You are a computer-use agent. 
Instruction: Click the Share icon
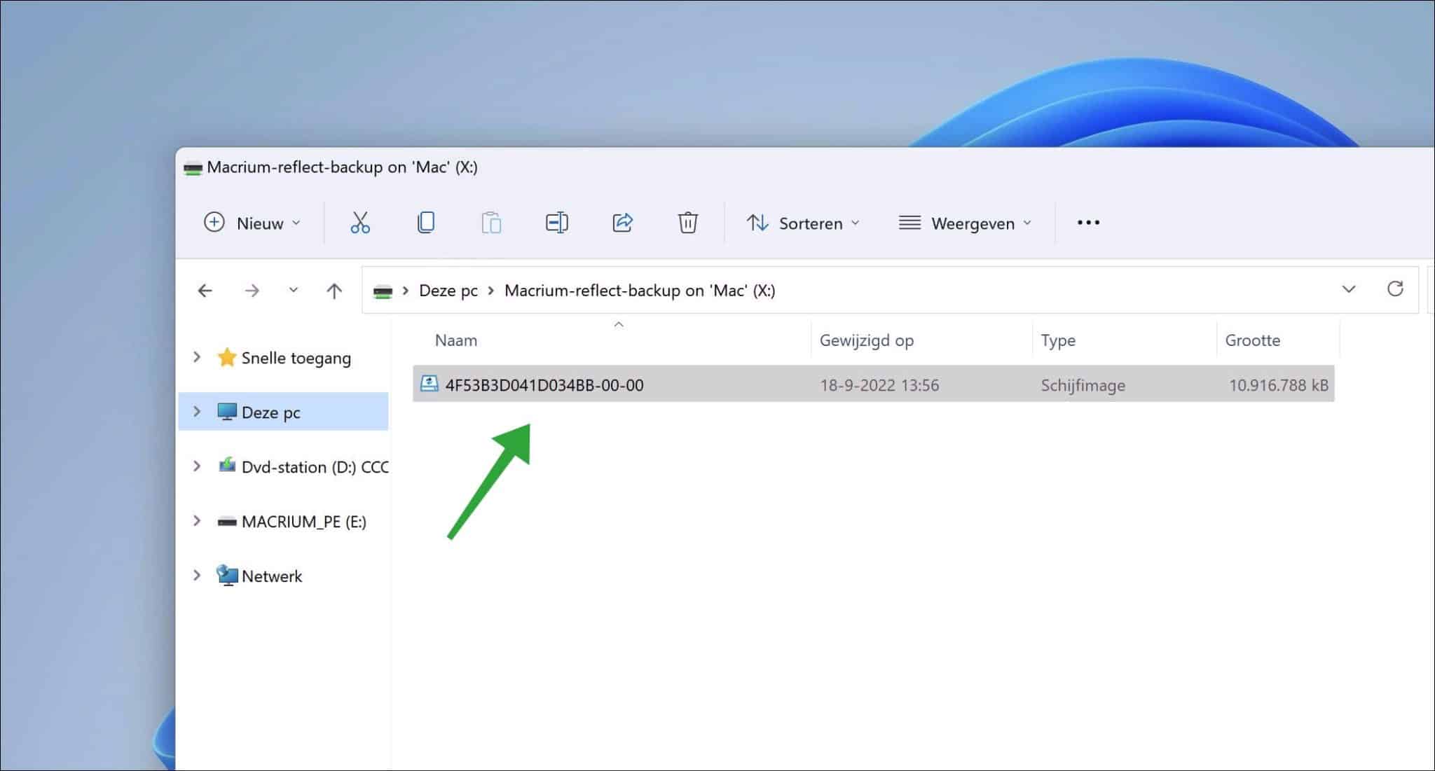click(622, 223)
